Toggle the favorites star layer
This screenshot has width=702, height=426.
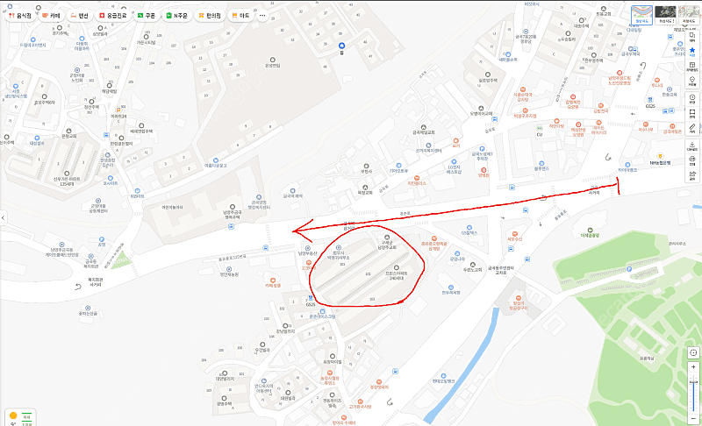click(692, 52)
